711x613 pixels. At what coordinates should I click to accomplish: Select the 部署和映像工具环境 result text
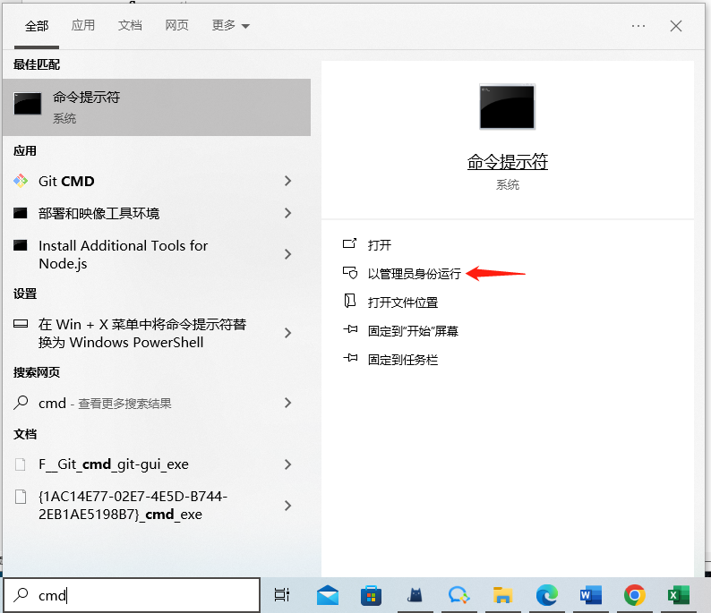click(x=99, y=213)
